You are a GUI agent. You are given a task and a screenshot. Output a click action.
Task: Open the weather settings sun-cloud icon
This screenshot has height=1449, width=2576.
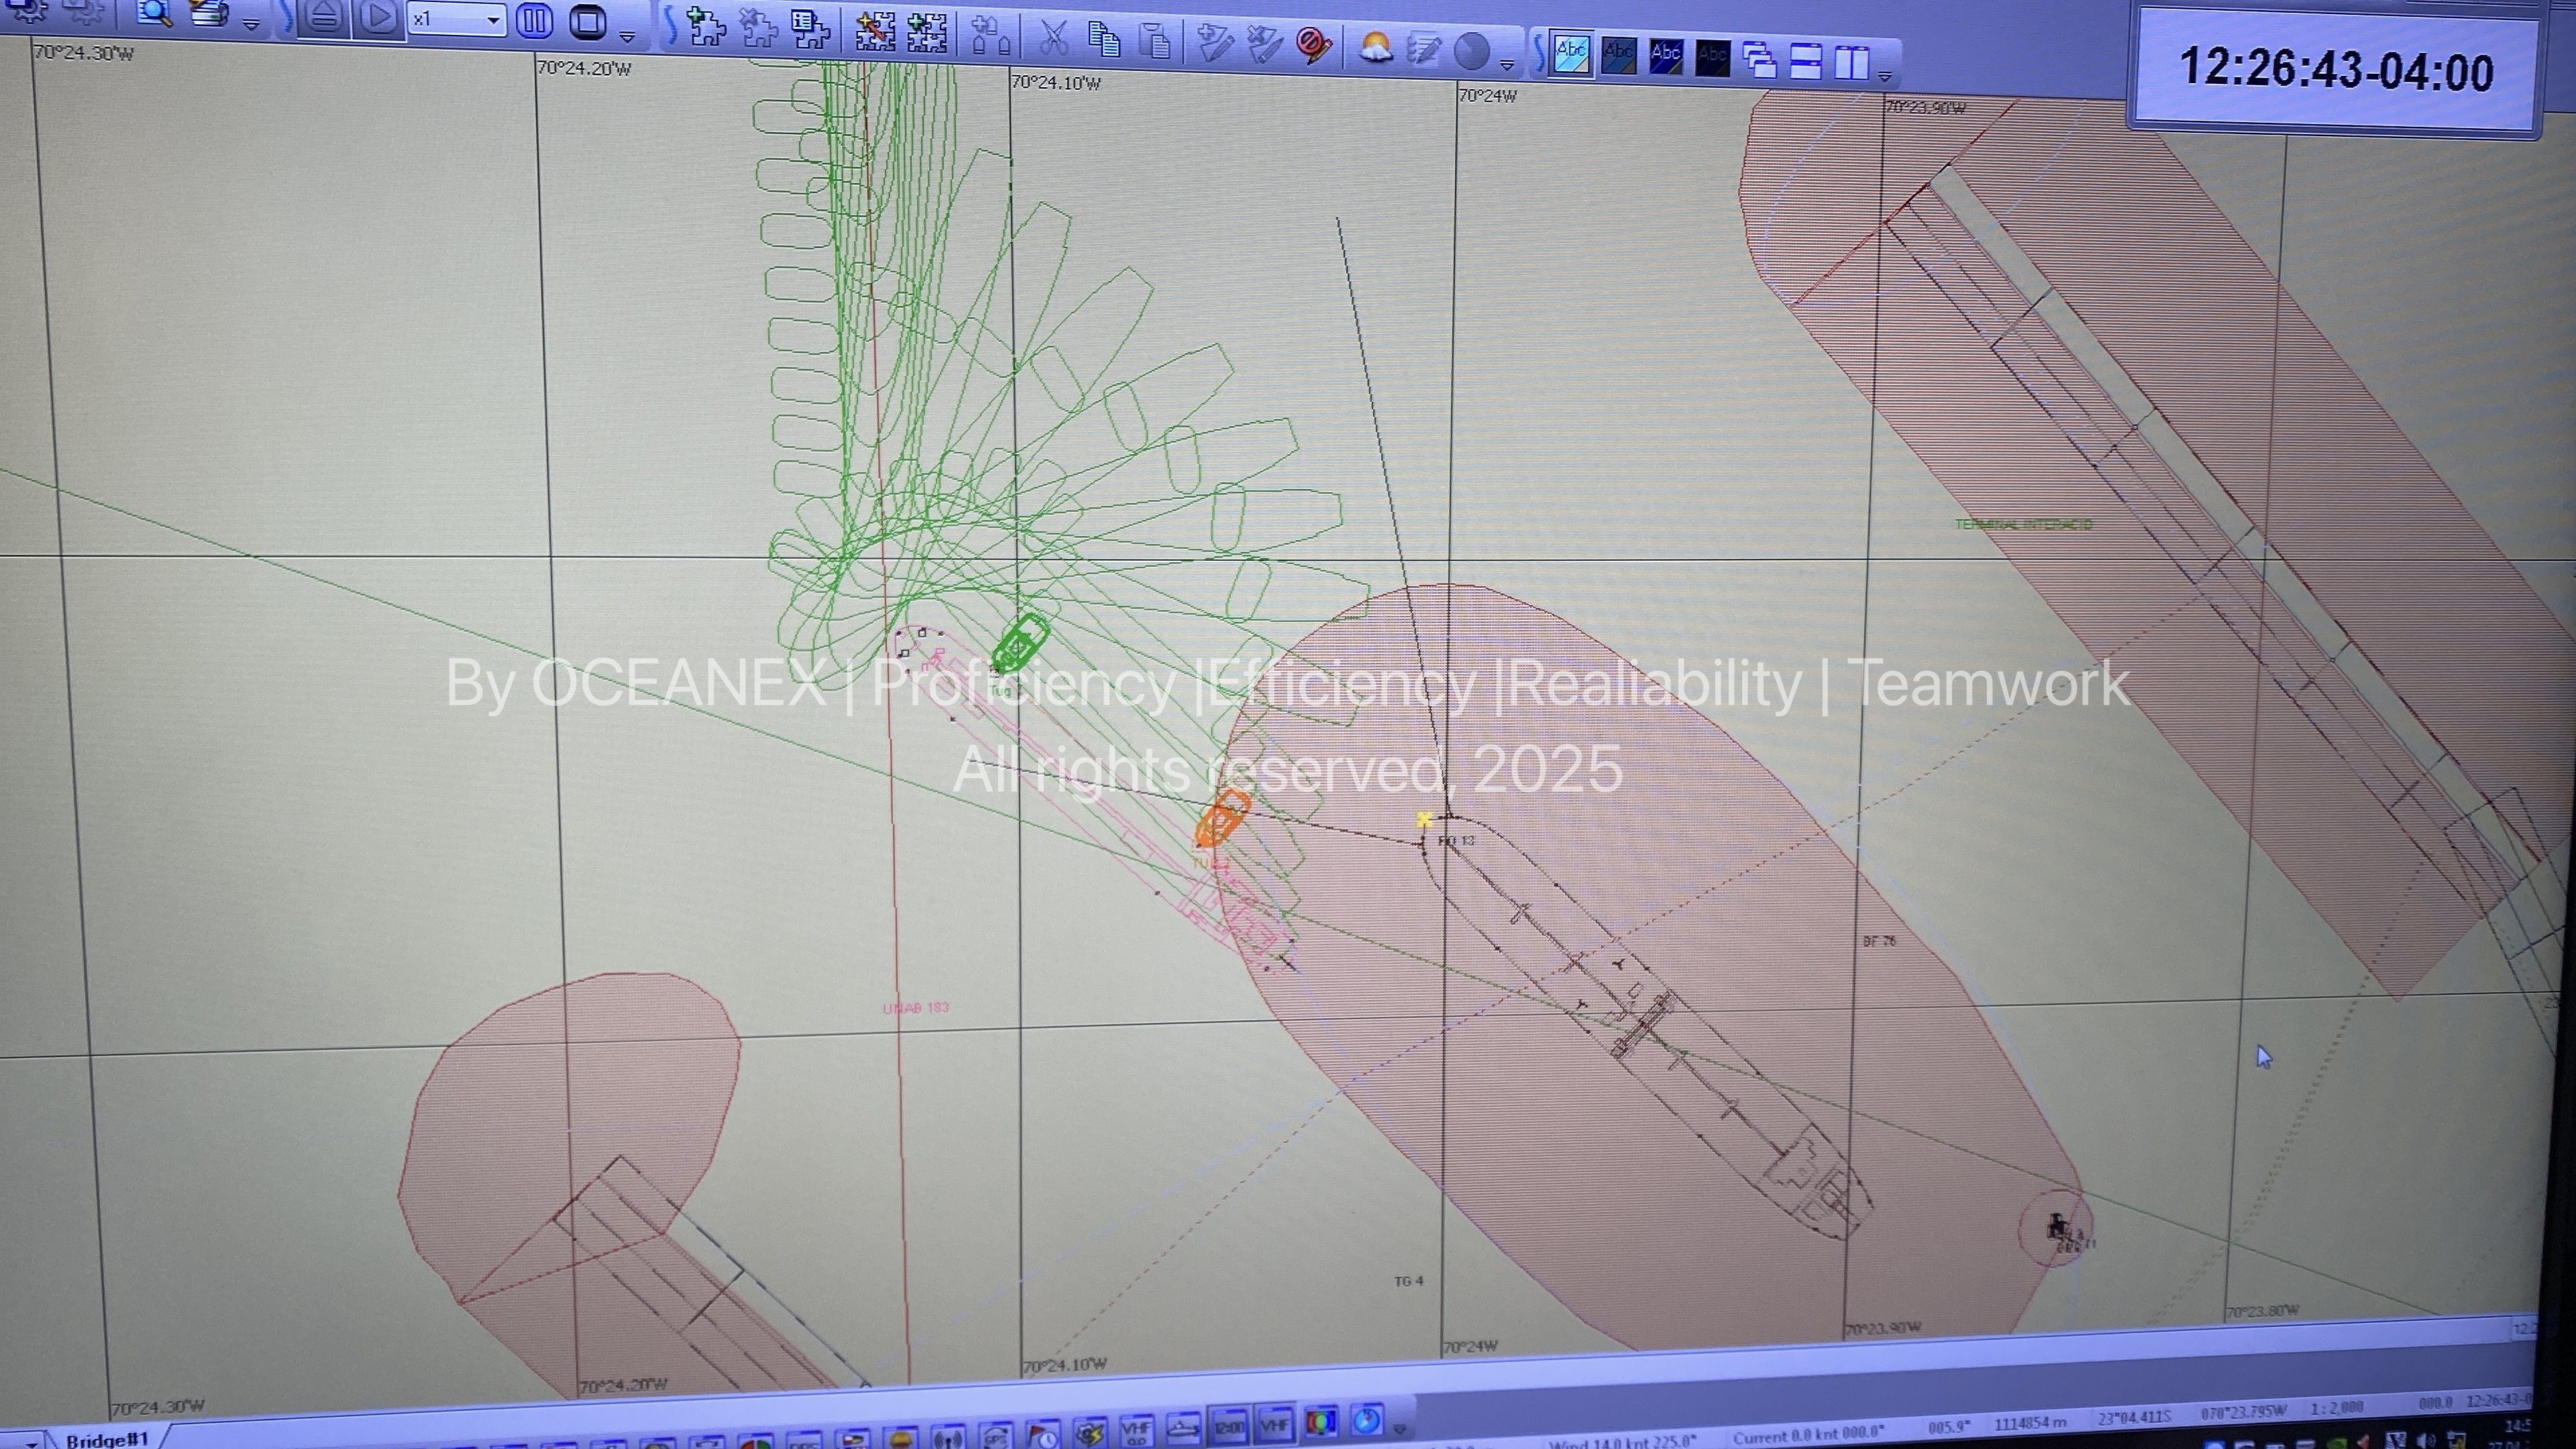(x=1376, y=48)
